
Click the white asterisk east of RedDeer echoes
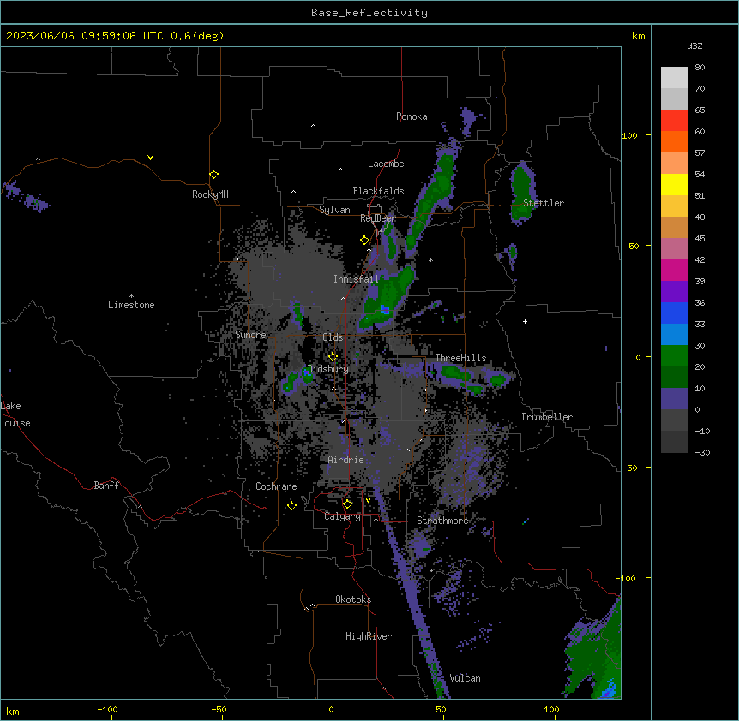pos(430,259)
